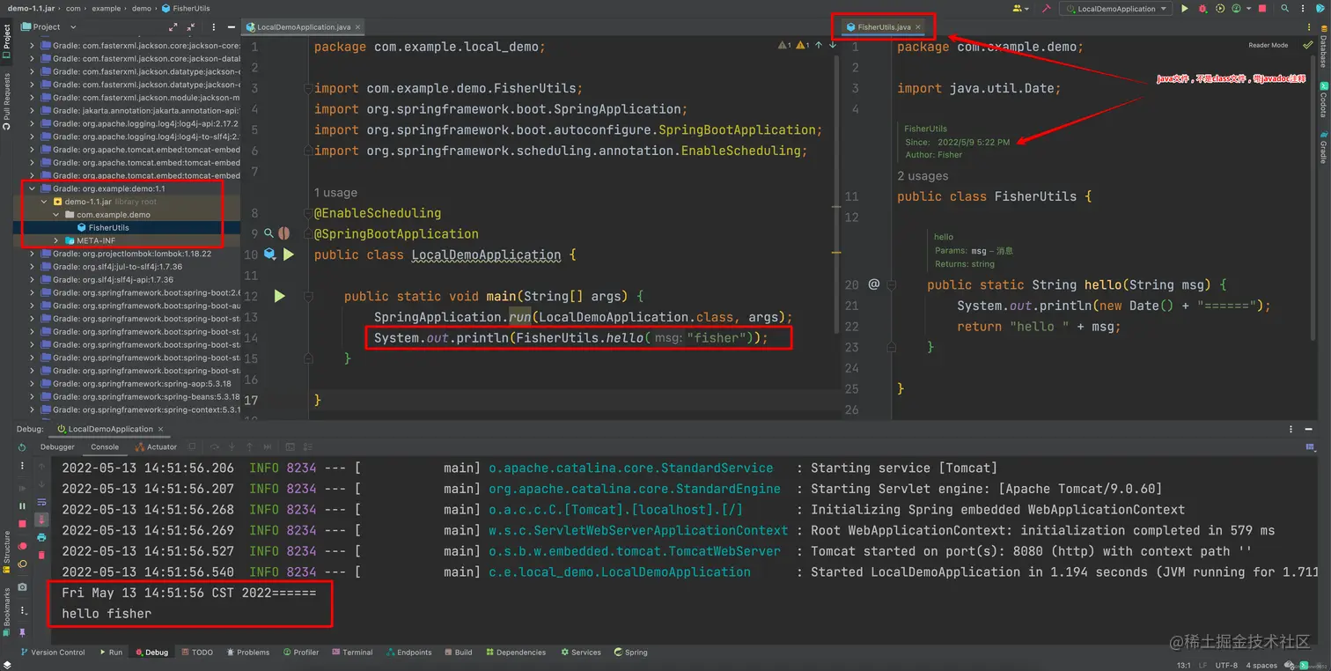Pause the program in the Debug sidebar

(22, 506)
